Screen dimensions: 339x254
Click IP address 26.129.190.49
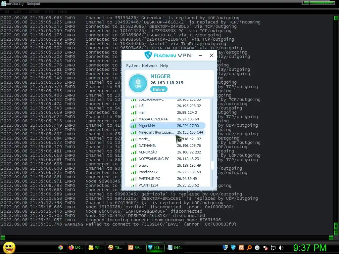pos(189,165)
